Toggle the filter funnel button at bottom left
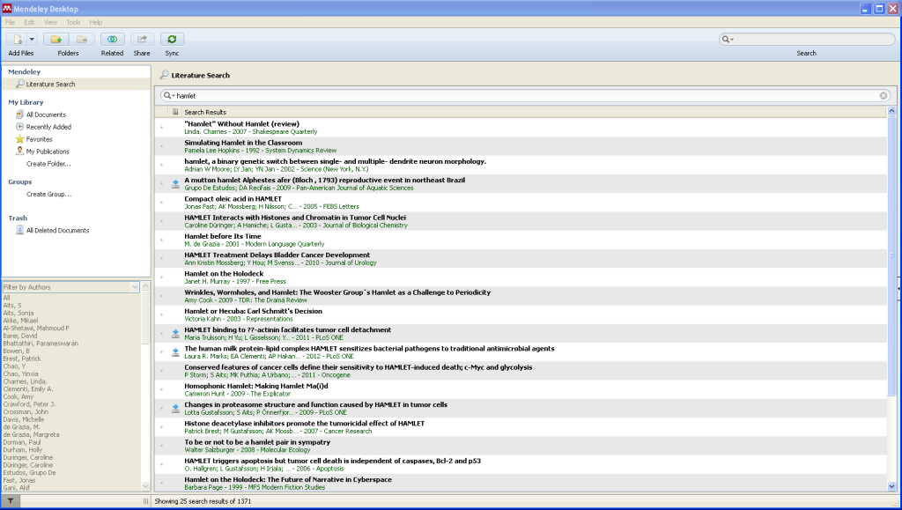This screenshot has width=902, height=510. click(x=10, y=500)
